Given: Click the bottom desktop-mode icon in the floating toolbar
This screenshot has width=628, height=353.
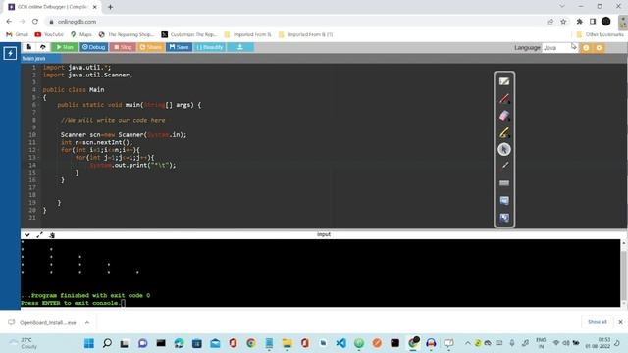Looking at the screenshot, I should (x=504, y=218).
